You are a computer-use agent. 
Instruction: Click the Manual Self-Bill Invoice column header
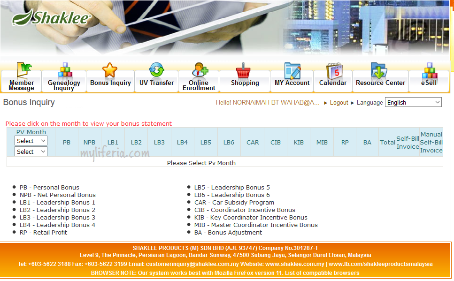click(x=431, y=143)
